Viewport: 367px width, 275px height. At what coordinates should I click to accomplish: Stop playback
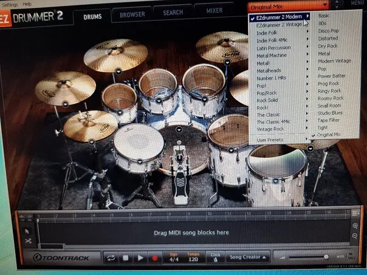point(125,257)
